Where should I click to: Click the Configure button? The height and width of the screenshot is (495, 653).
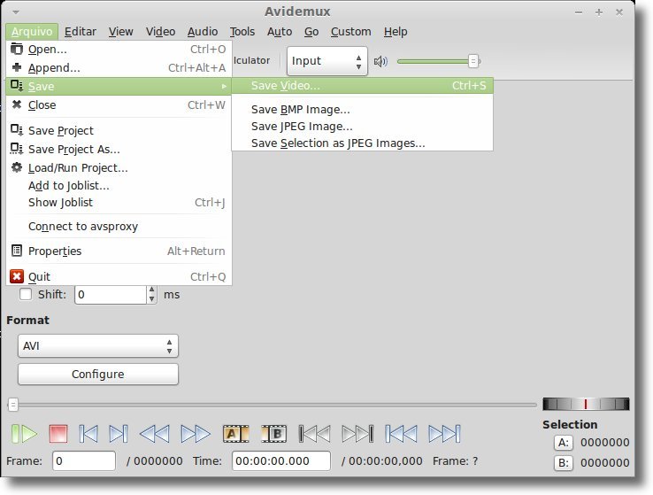[98, 375]
